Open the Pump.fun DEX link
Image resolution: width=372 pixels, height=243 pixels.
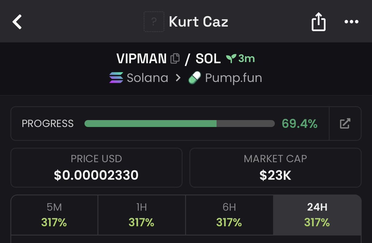click(225, 78)
